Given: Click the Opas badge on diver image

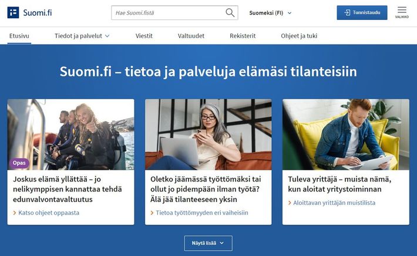Looking at the screenshot, I should (19, 163).
